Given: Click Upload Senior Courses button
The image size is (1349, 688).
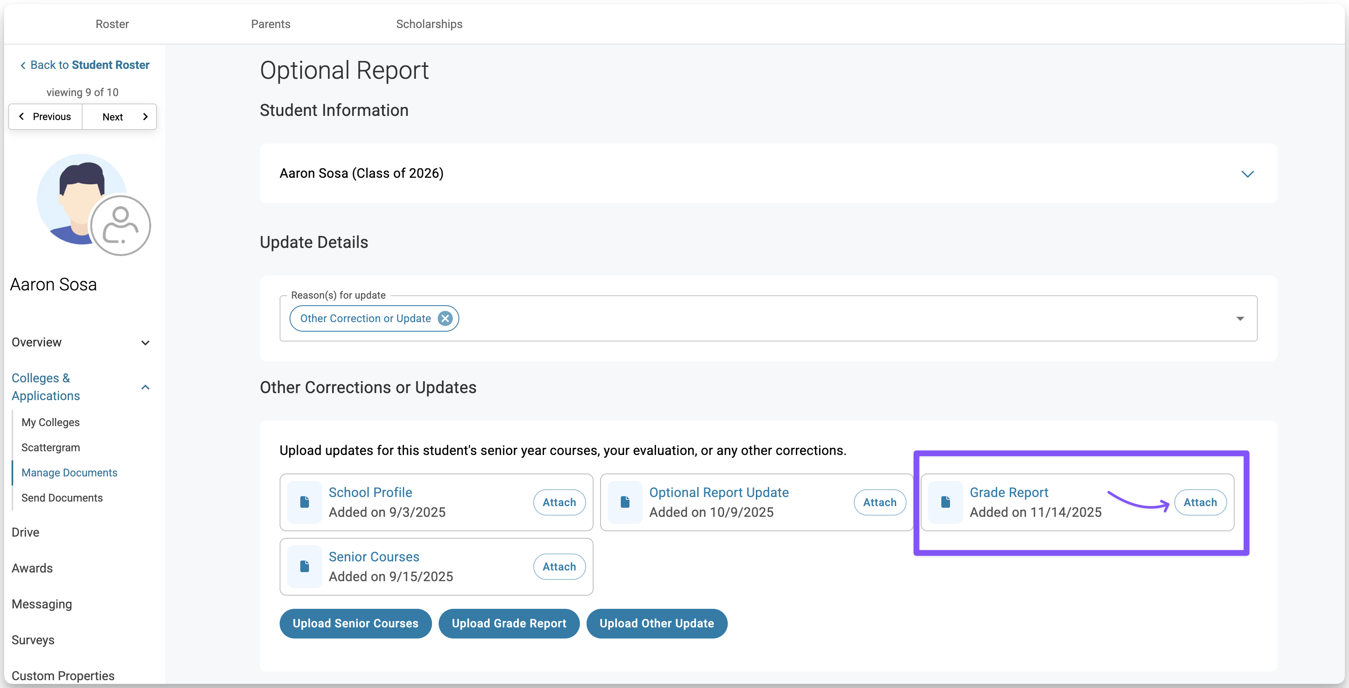Looking at the screenshot, I should point(355,623).
